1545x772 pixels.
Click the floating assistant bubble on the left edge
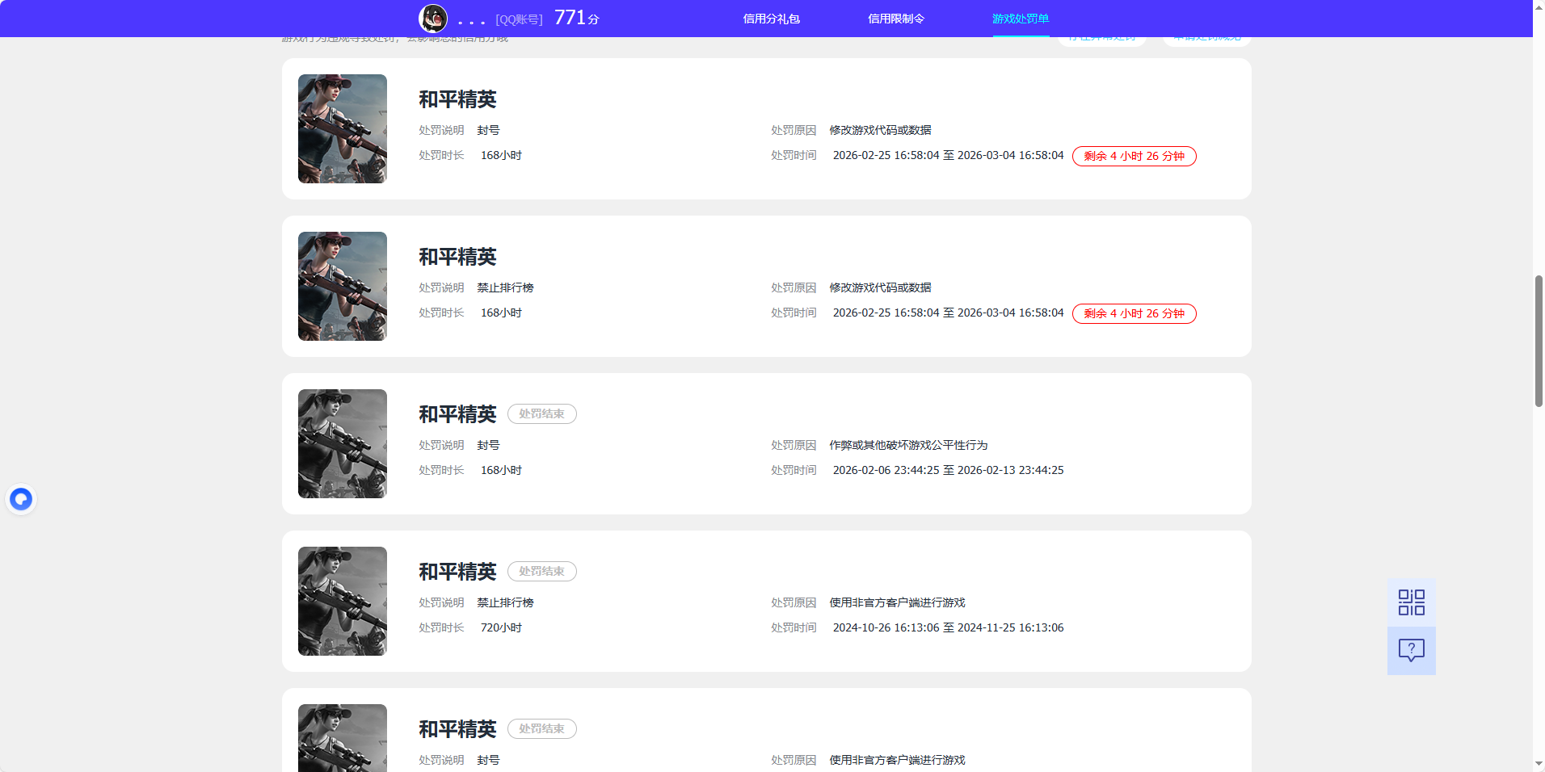(x=21, y=498)
